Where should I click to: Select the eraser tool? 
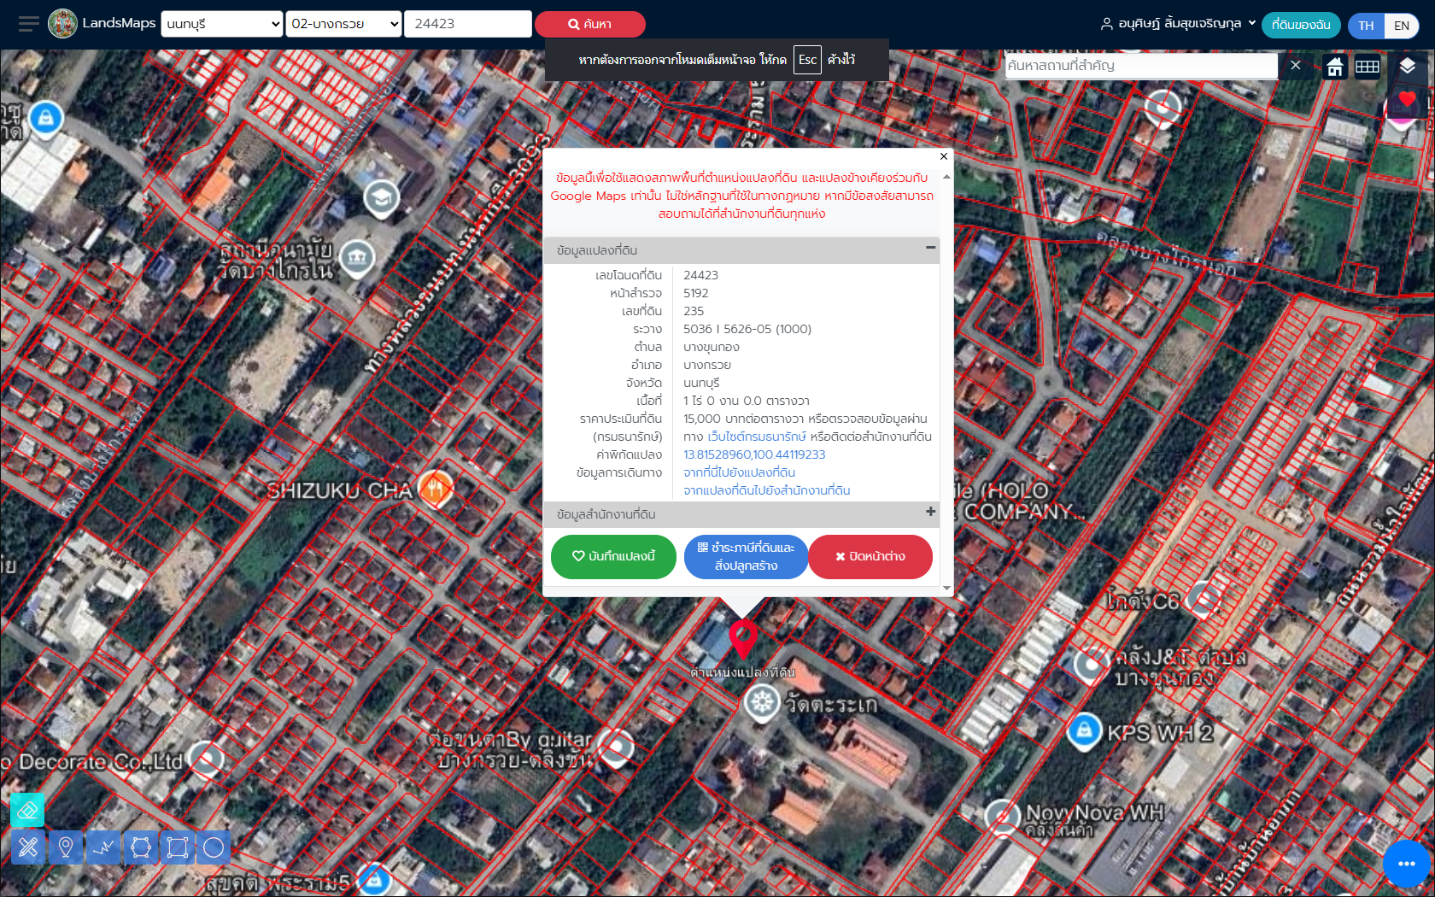click(x=27, y=810)
